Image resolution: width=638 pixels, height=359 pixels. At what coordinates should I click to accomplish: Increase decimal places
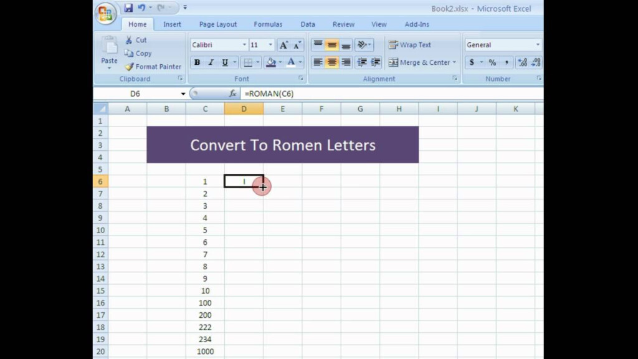click(x=523, y=62)
